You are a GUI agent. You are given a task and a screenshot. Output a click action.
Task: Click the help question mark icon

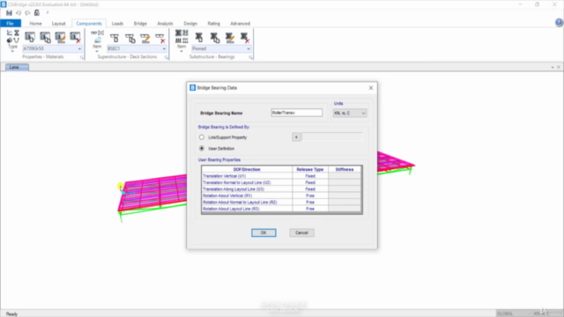click(559, 23)
